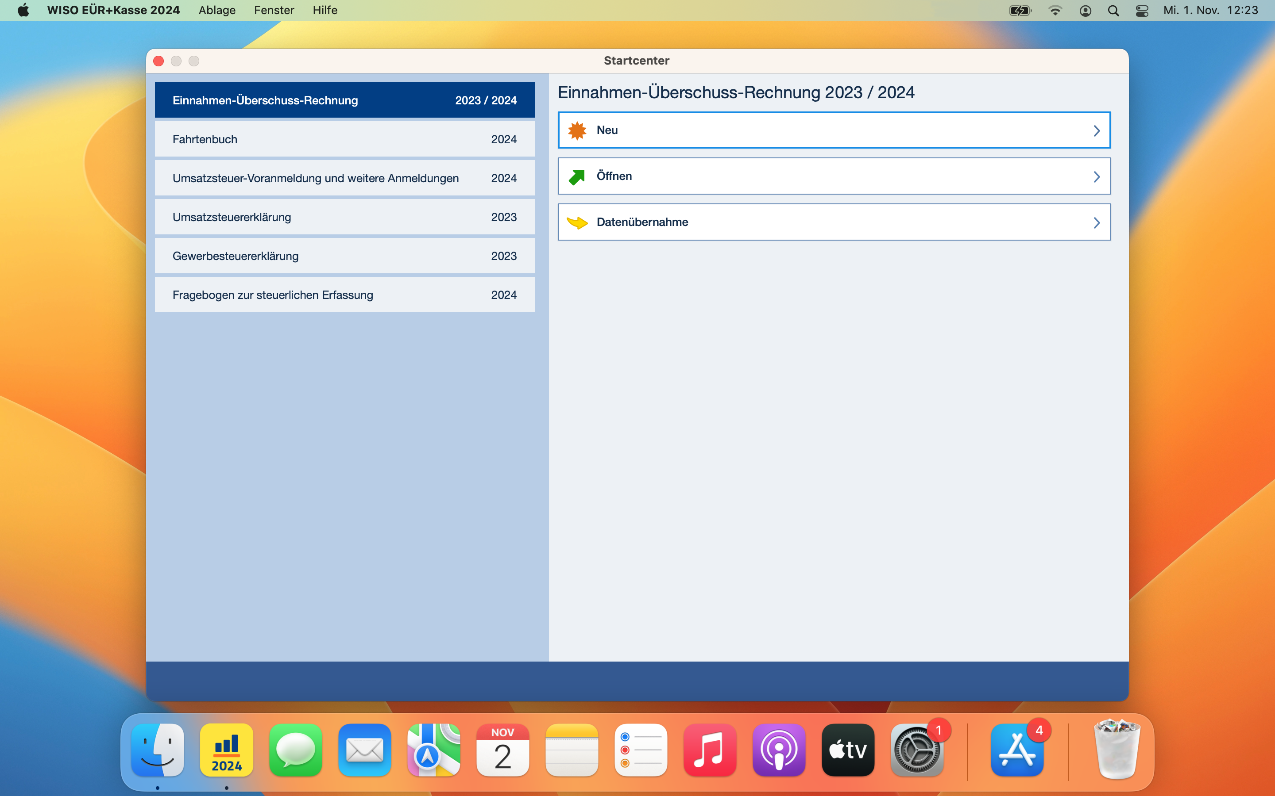Open the Apple menu
Viewport: 1275px width, 796px height.
point(24,10)
